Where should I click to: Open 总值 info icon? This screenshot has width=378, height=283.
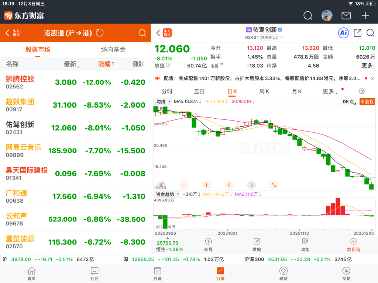(x=168, y=65)
